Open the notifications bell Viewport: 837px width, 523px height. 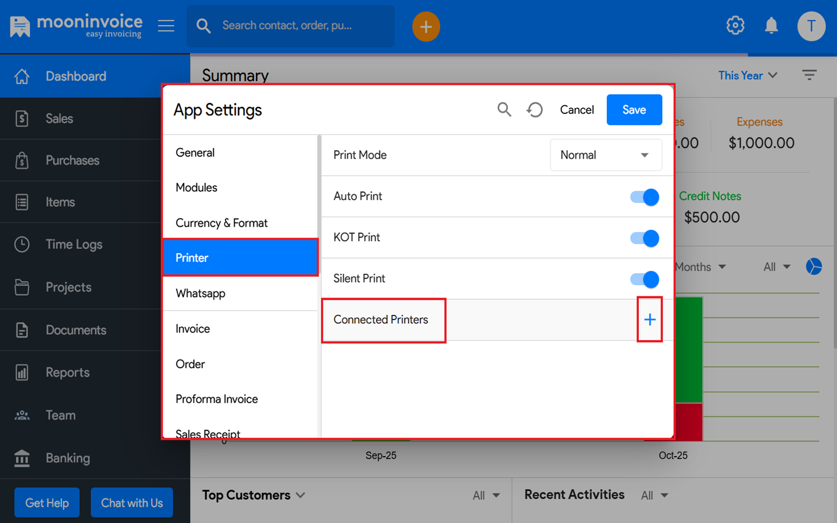click(771, 26)
